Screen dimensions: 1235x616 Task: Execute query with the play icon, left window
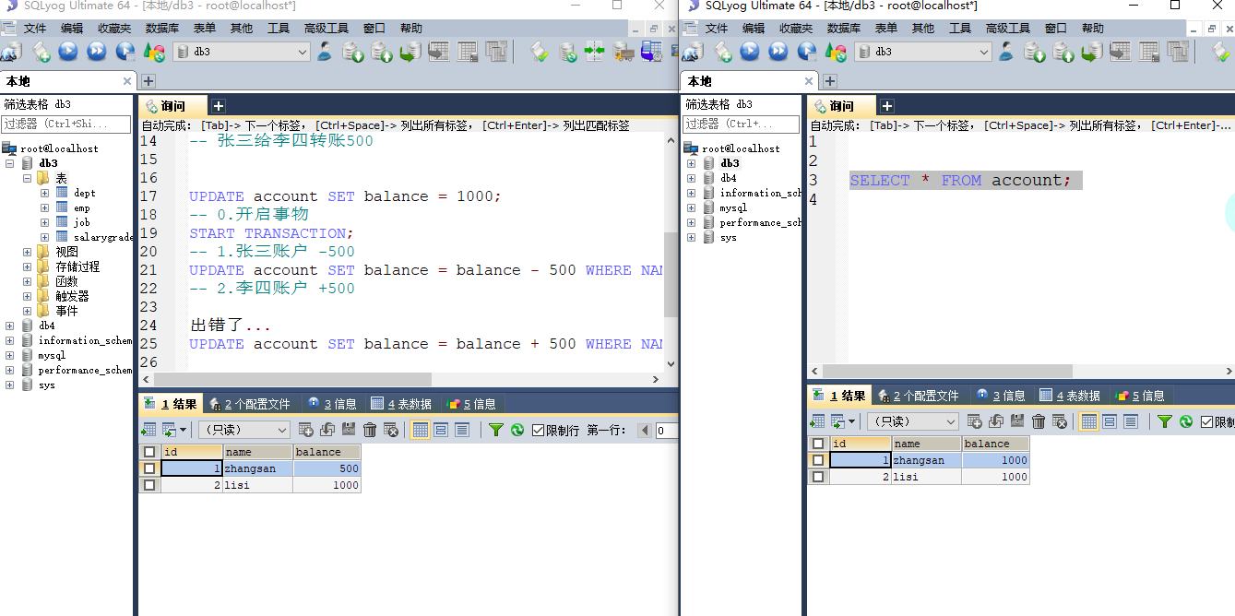(68, 52)
